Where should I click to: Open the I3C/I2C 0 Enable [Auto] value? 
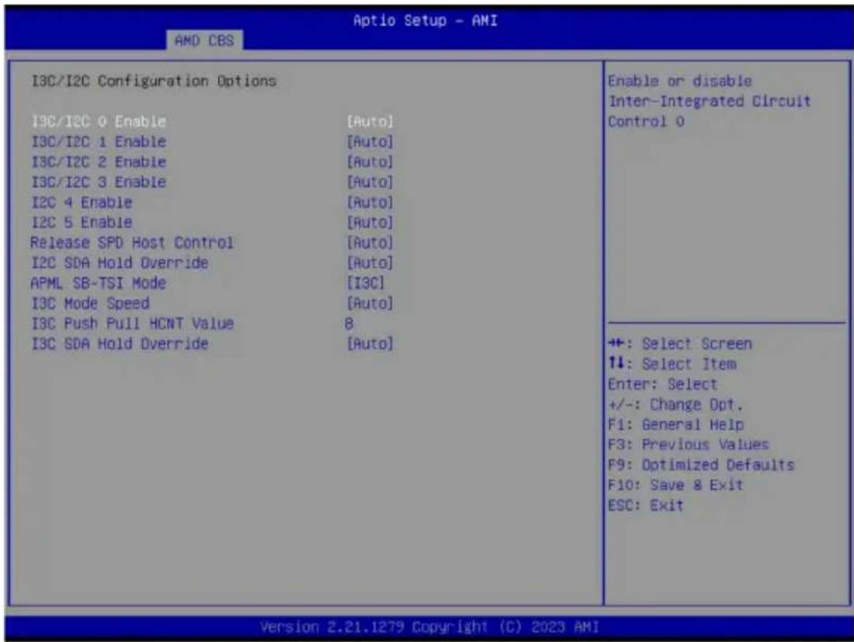coord(369,121)
